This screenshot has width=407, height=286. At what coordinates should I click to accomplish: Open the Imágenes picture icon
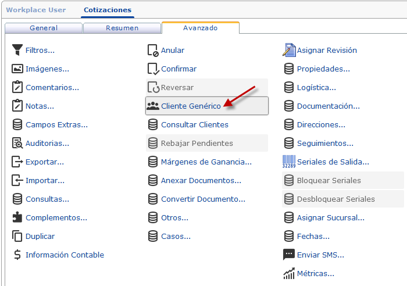17,69
